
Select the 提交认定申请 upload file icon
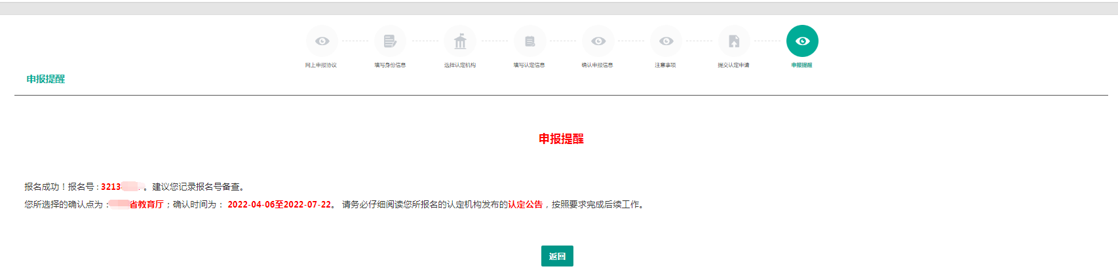[734, 41]
